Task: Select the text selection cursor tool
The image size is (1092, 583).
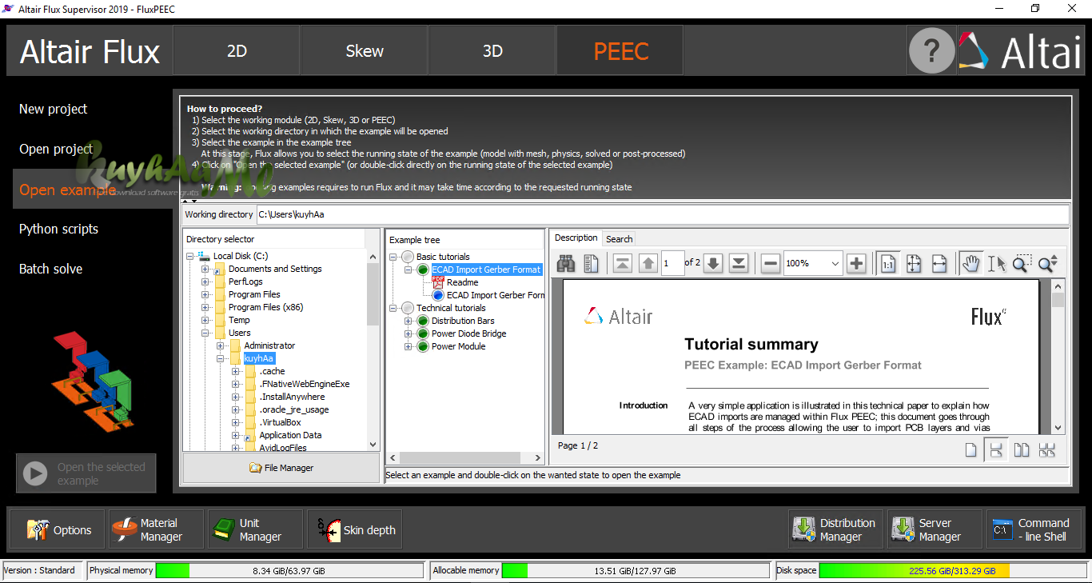Action: [x=996, y=263]
